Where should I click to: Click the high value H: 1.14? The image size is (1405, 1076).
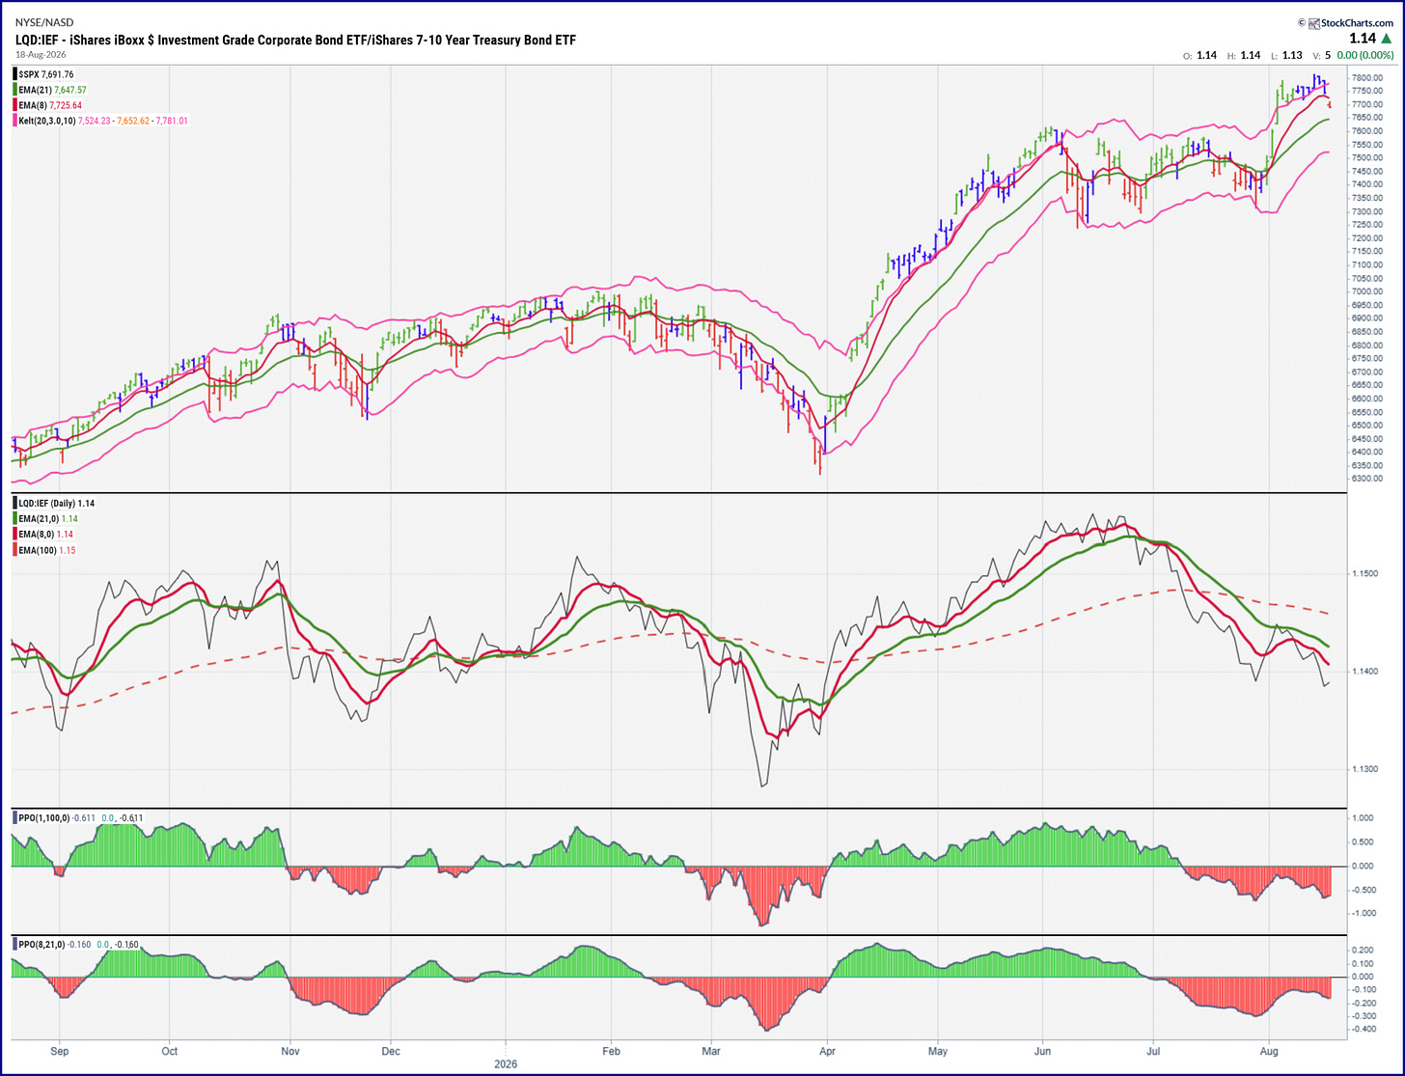click(1243, 56)
